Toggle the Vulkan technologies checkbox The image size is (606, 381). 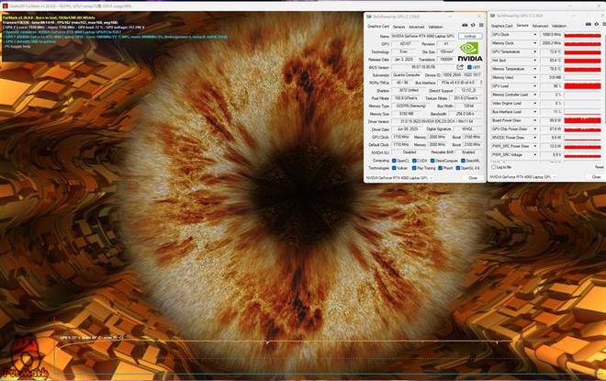pyautogui.click(x=396, y=168)
